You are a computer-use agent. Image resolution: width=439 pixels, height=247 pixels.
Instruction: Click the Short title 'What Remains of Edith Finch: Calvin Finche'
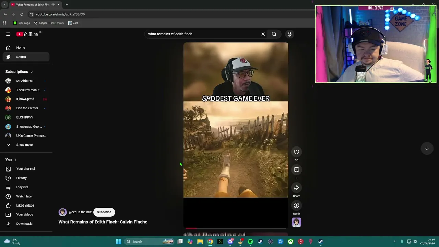coord(103,222)
